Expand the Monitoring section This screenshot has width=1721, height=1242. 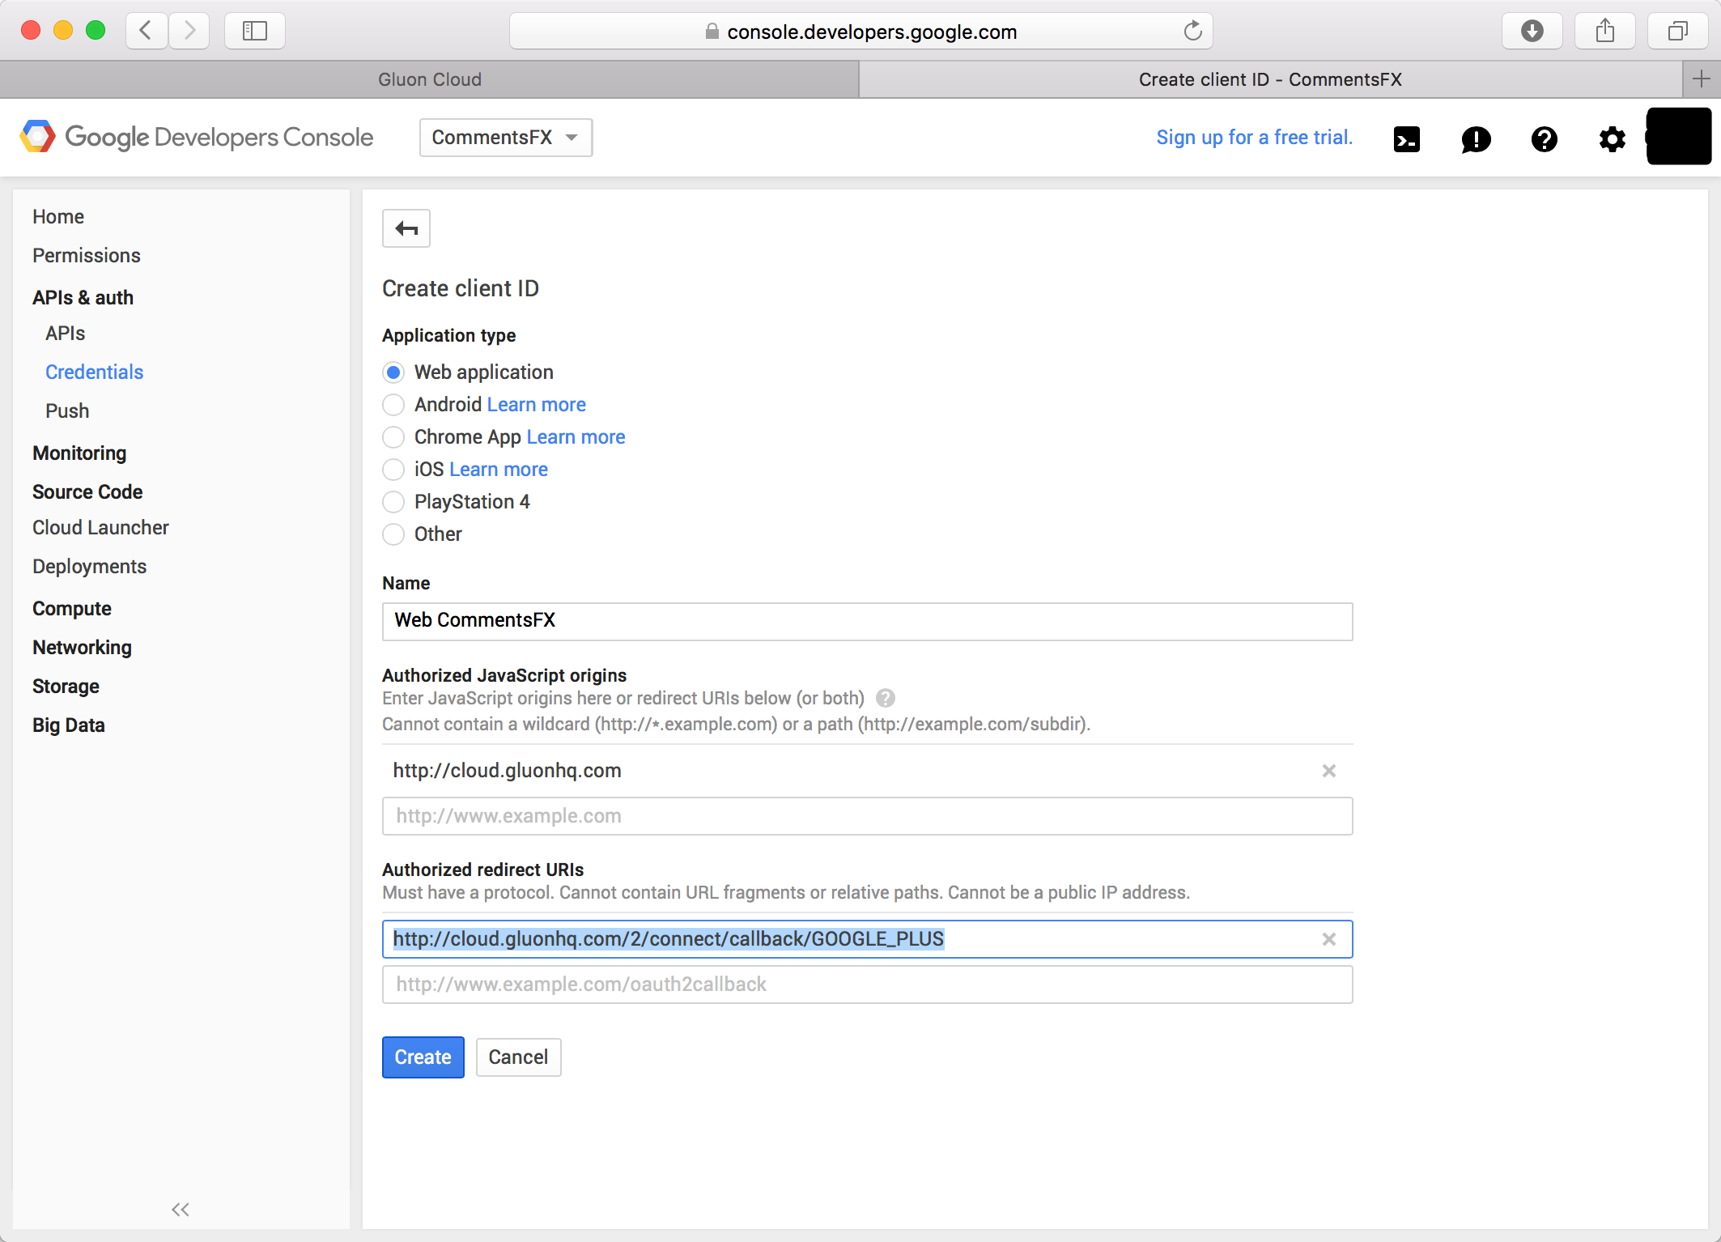pos(79,453)
